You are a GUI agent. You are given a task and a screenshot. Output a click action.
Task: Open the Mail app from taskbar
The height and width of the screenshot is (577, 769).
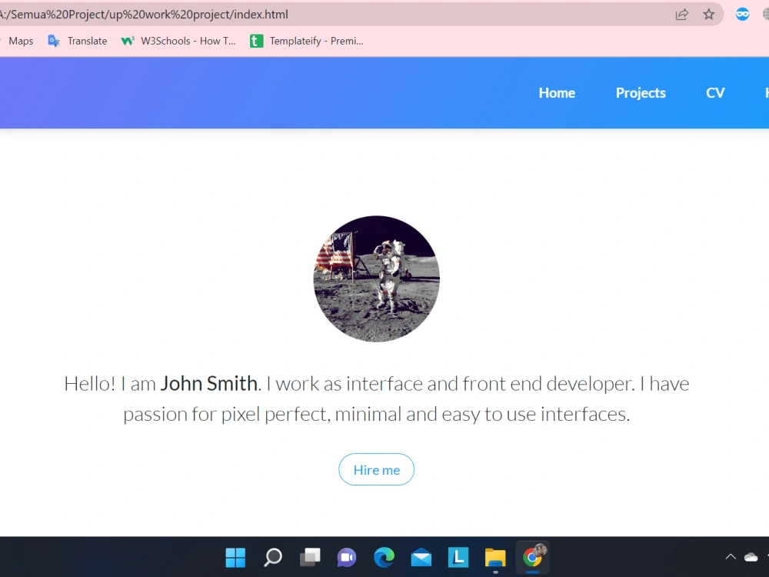[421, 558]
